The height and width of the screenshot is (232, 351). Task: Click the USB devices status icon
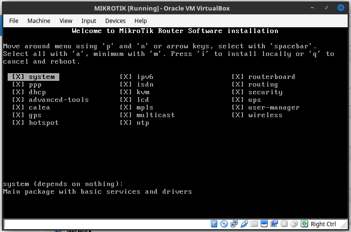[x=244, y=224]
